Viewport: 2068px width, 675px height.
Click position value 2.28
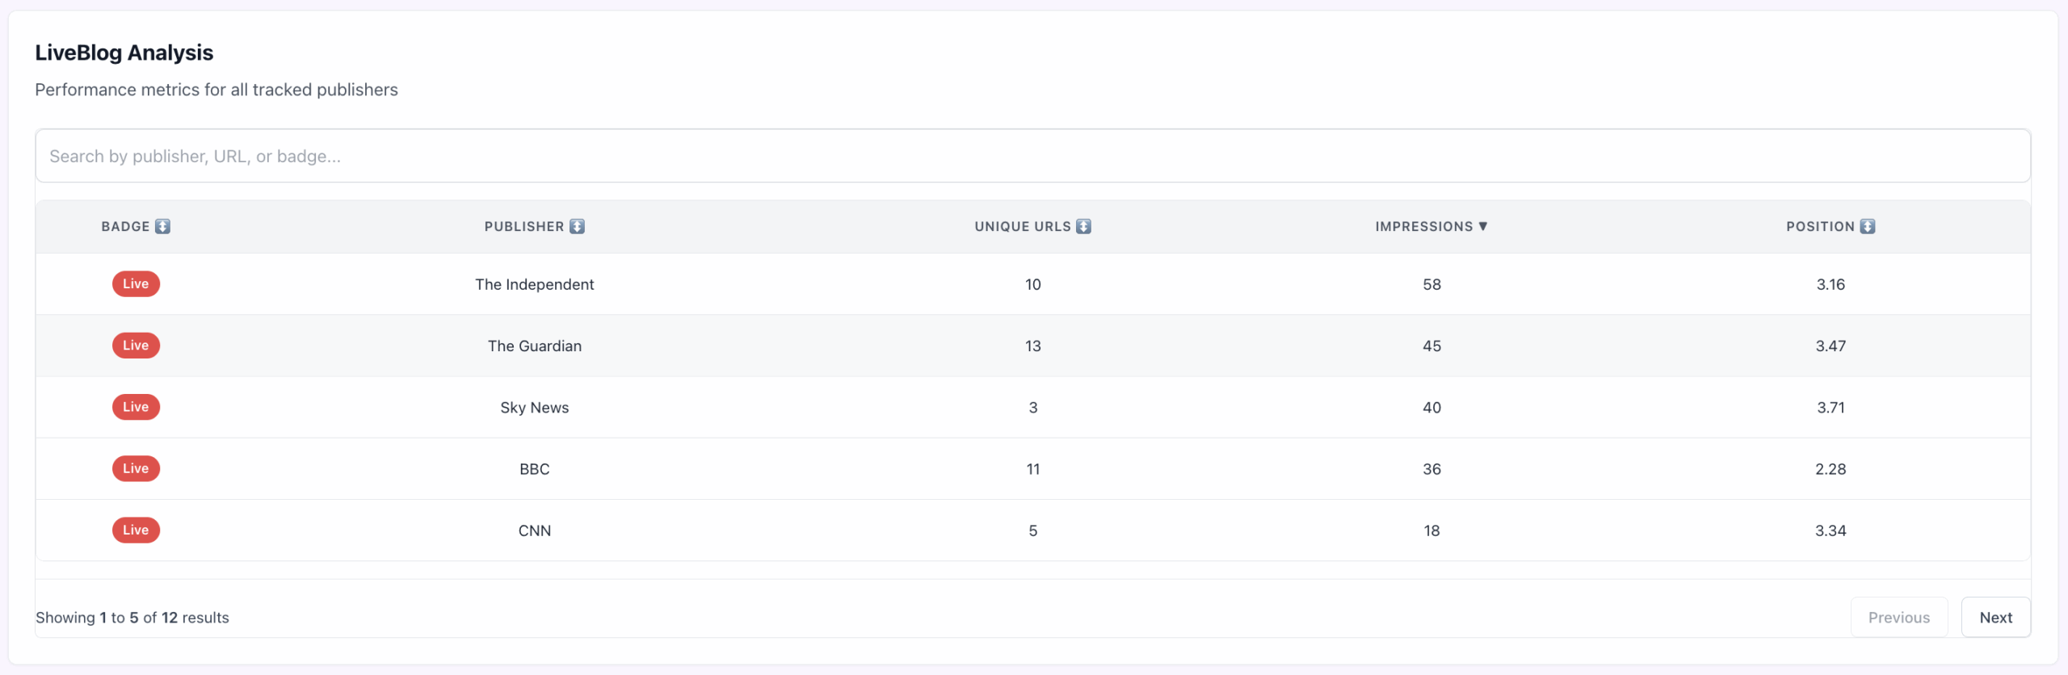pyautogui.click(x=1831, y=469)
